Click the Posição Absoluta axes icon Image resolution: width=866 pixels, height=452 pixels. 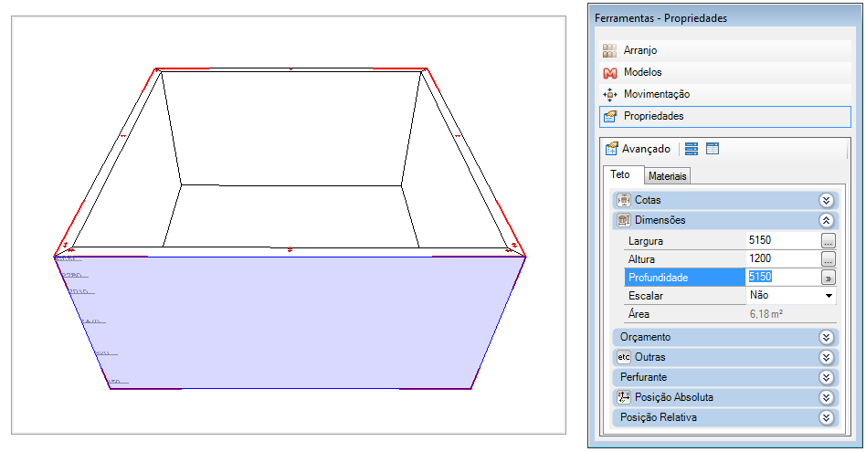[x=624, y=397]
